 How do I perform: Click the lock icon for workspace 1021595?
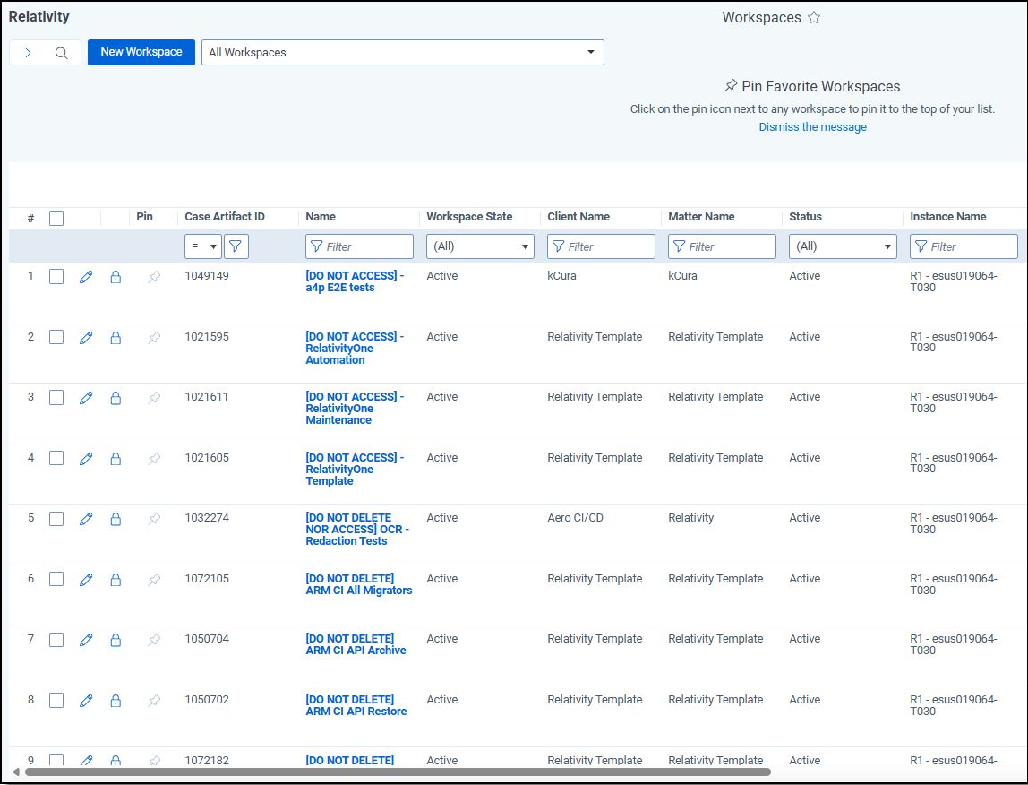tap(116, 337)
